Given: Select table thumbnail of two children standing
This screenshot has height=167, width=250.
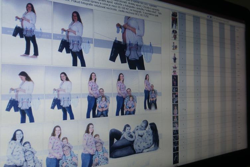Looking at the screenshot, I should tap(175, 46).
